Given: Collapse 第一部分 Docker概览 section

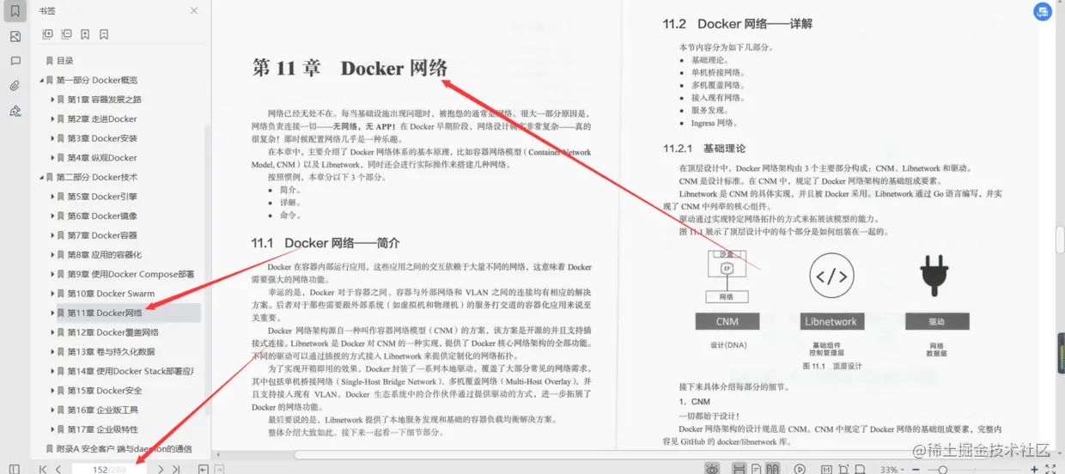Looking at the screenshot, I should [41, 80].
